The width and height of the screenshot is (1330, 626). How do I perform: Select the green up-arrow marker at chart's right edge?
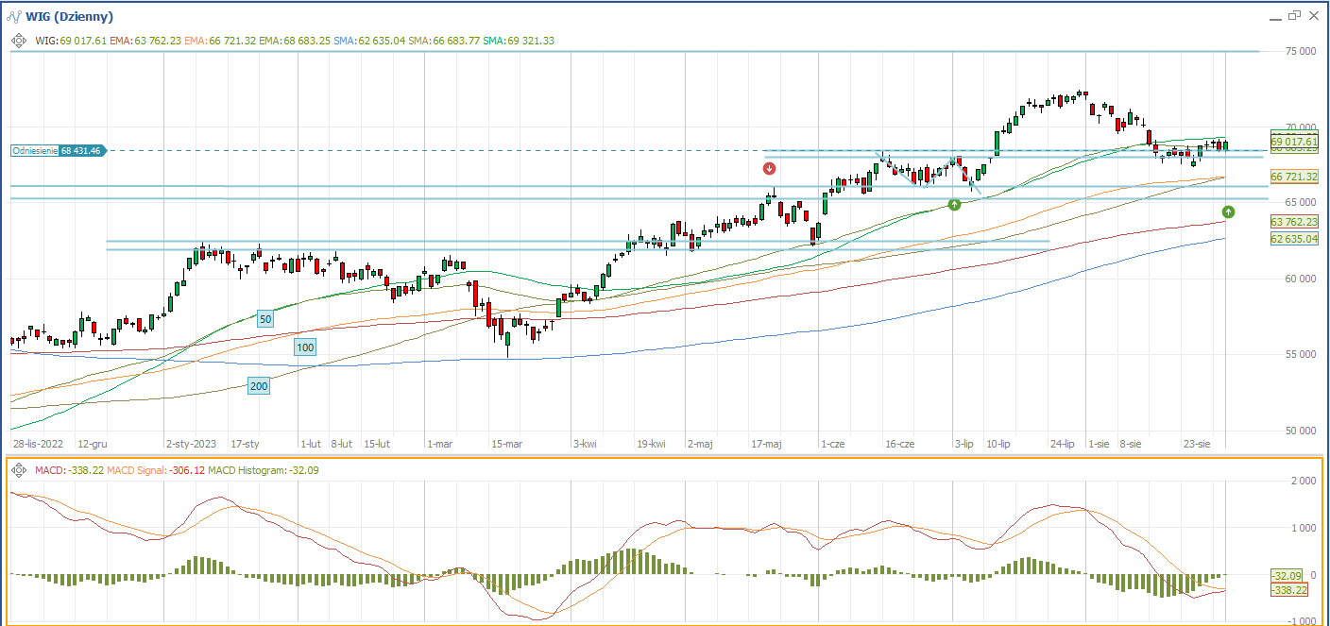pos(1228,211)
